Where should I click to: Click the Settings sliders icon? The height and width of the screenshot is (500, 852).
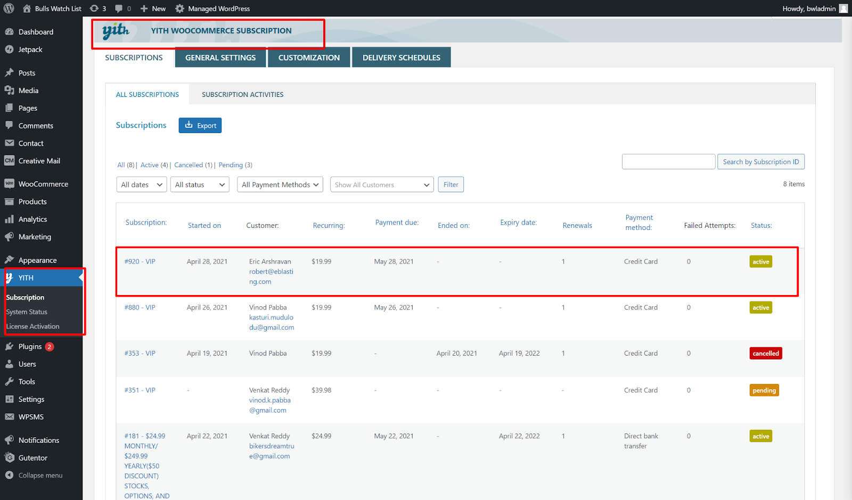tap(9, 399)
